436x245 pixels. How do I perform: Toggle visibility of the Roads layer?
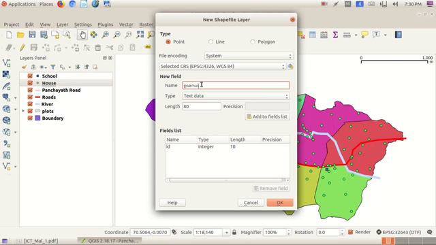(x=30, y=97)
